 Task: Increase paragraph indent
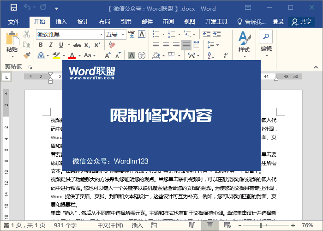pyautogui.click(x=217, y=34)
